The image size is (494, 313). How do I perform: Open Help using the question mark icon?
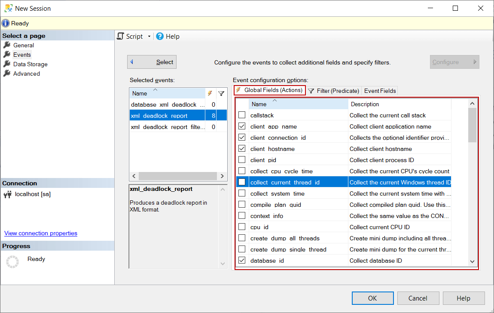pyautogui.click(x=159, y=36)
